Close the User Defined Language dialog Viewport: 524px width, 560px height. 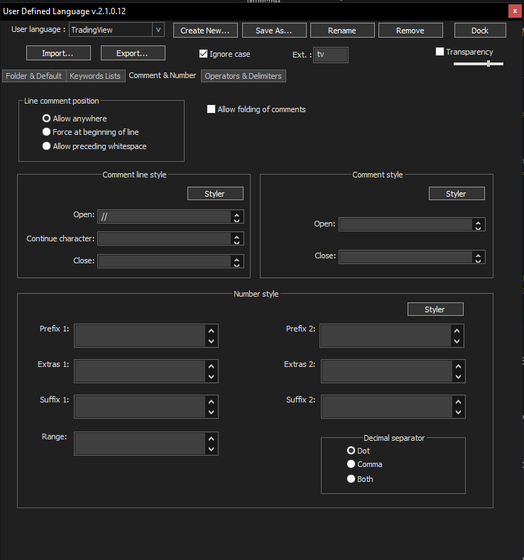(x=515, y=11)
